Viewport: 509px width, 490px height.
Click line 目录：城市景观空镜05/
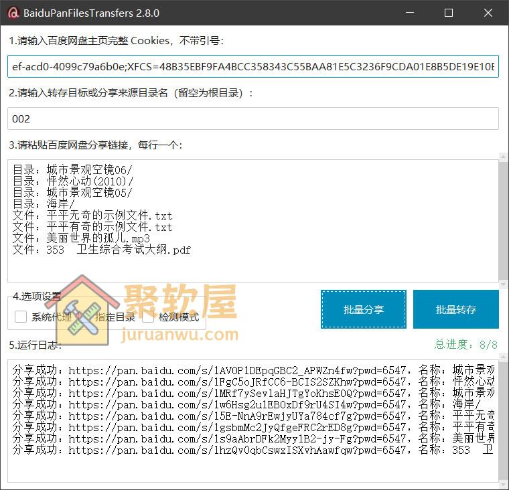coord(72,192)
